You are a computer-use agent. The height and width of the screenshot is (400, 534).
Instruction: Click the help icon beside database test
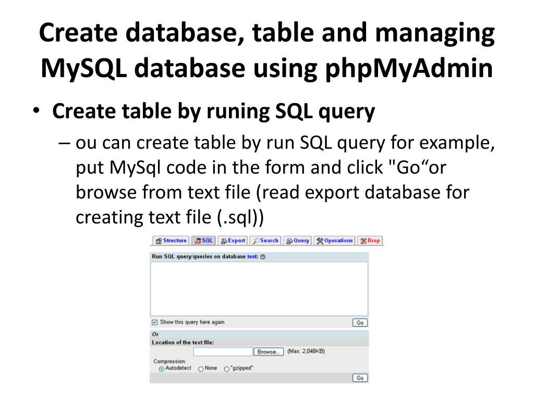pyautogui.click(x=263, y=257)
